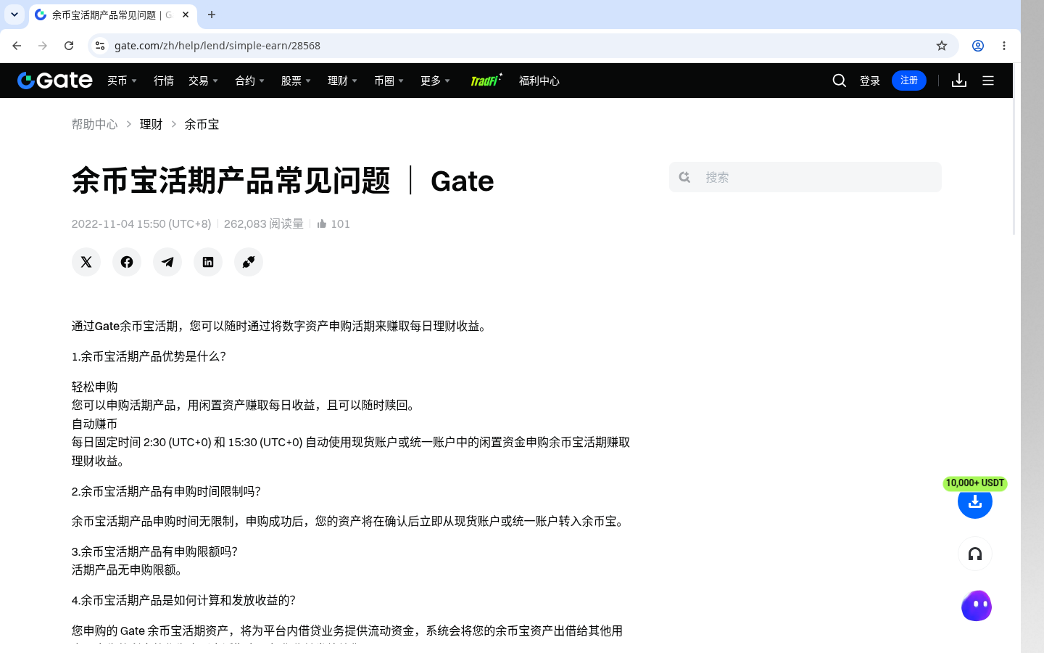Screen dimensions: 1044x653
Task: Open the tab search dropdown arrow
Action: point(14,15)
